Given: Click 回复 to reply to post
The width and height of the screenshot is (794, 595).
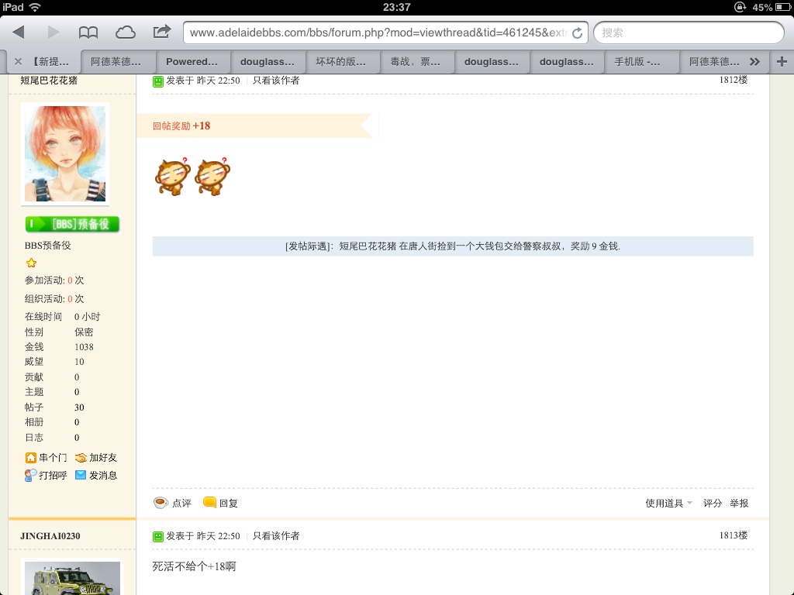Looking at the screenshot, I should pyautogui.click(x=221, y=503).
